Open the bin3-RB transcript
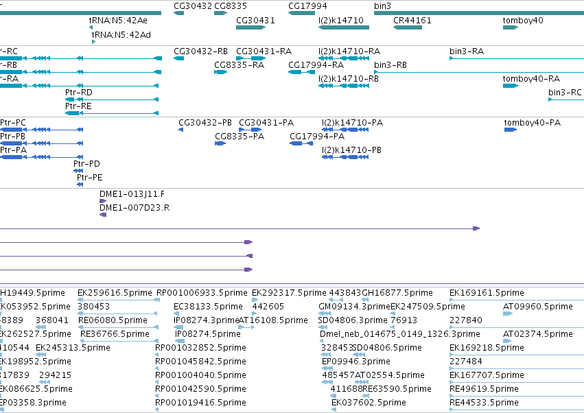The height and width of the screenshot is (413, 584). [x=479, y=72]
